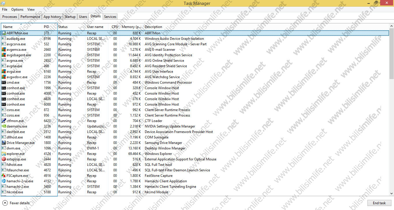
Task: Click the daemonu.exe NVIDIA icon
Action: [4, 126]
